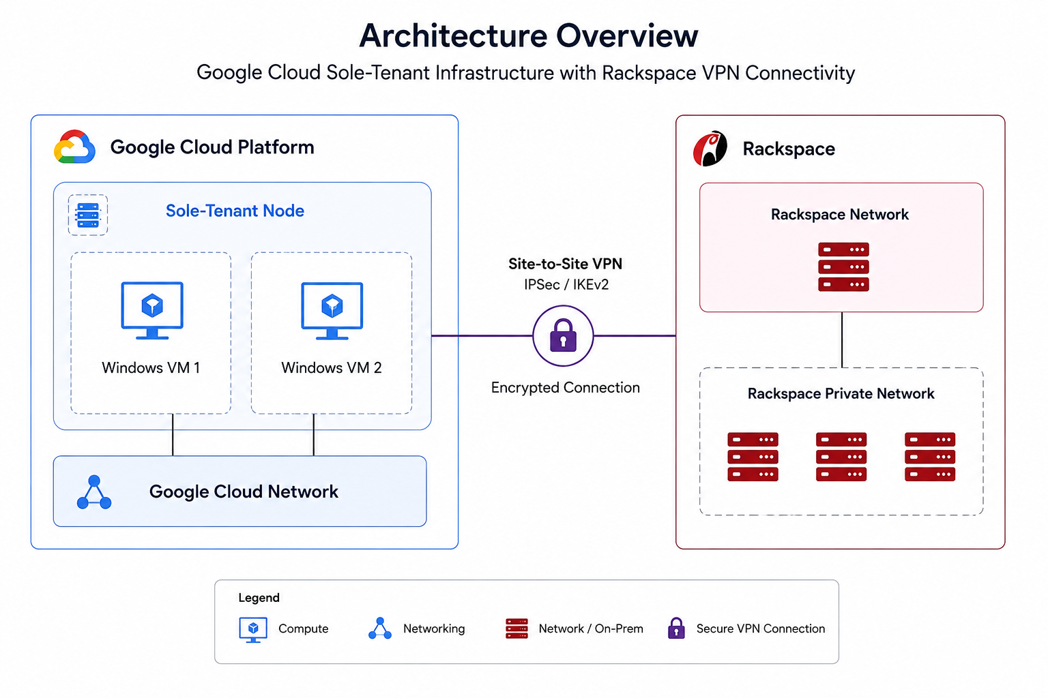The height and width of the screenshot is (698, 1048).
Task: Click the Secure VPN Connection legend label
Action: [761, 628]
